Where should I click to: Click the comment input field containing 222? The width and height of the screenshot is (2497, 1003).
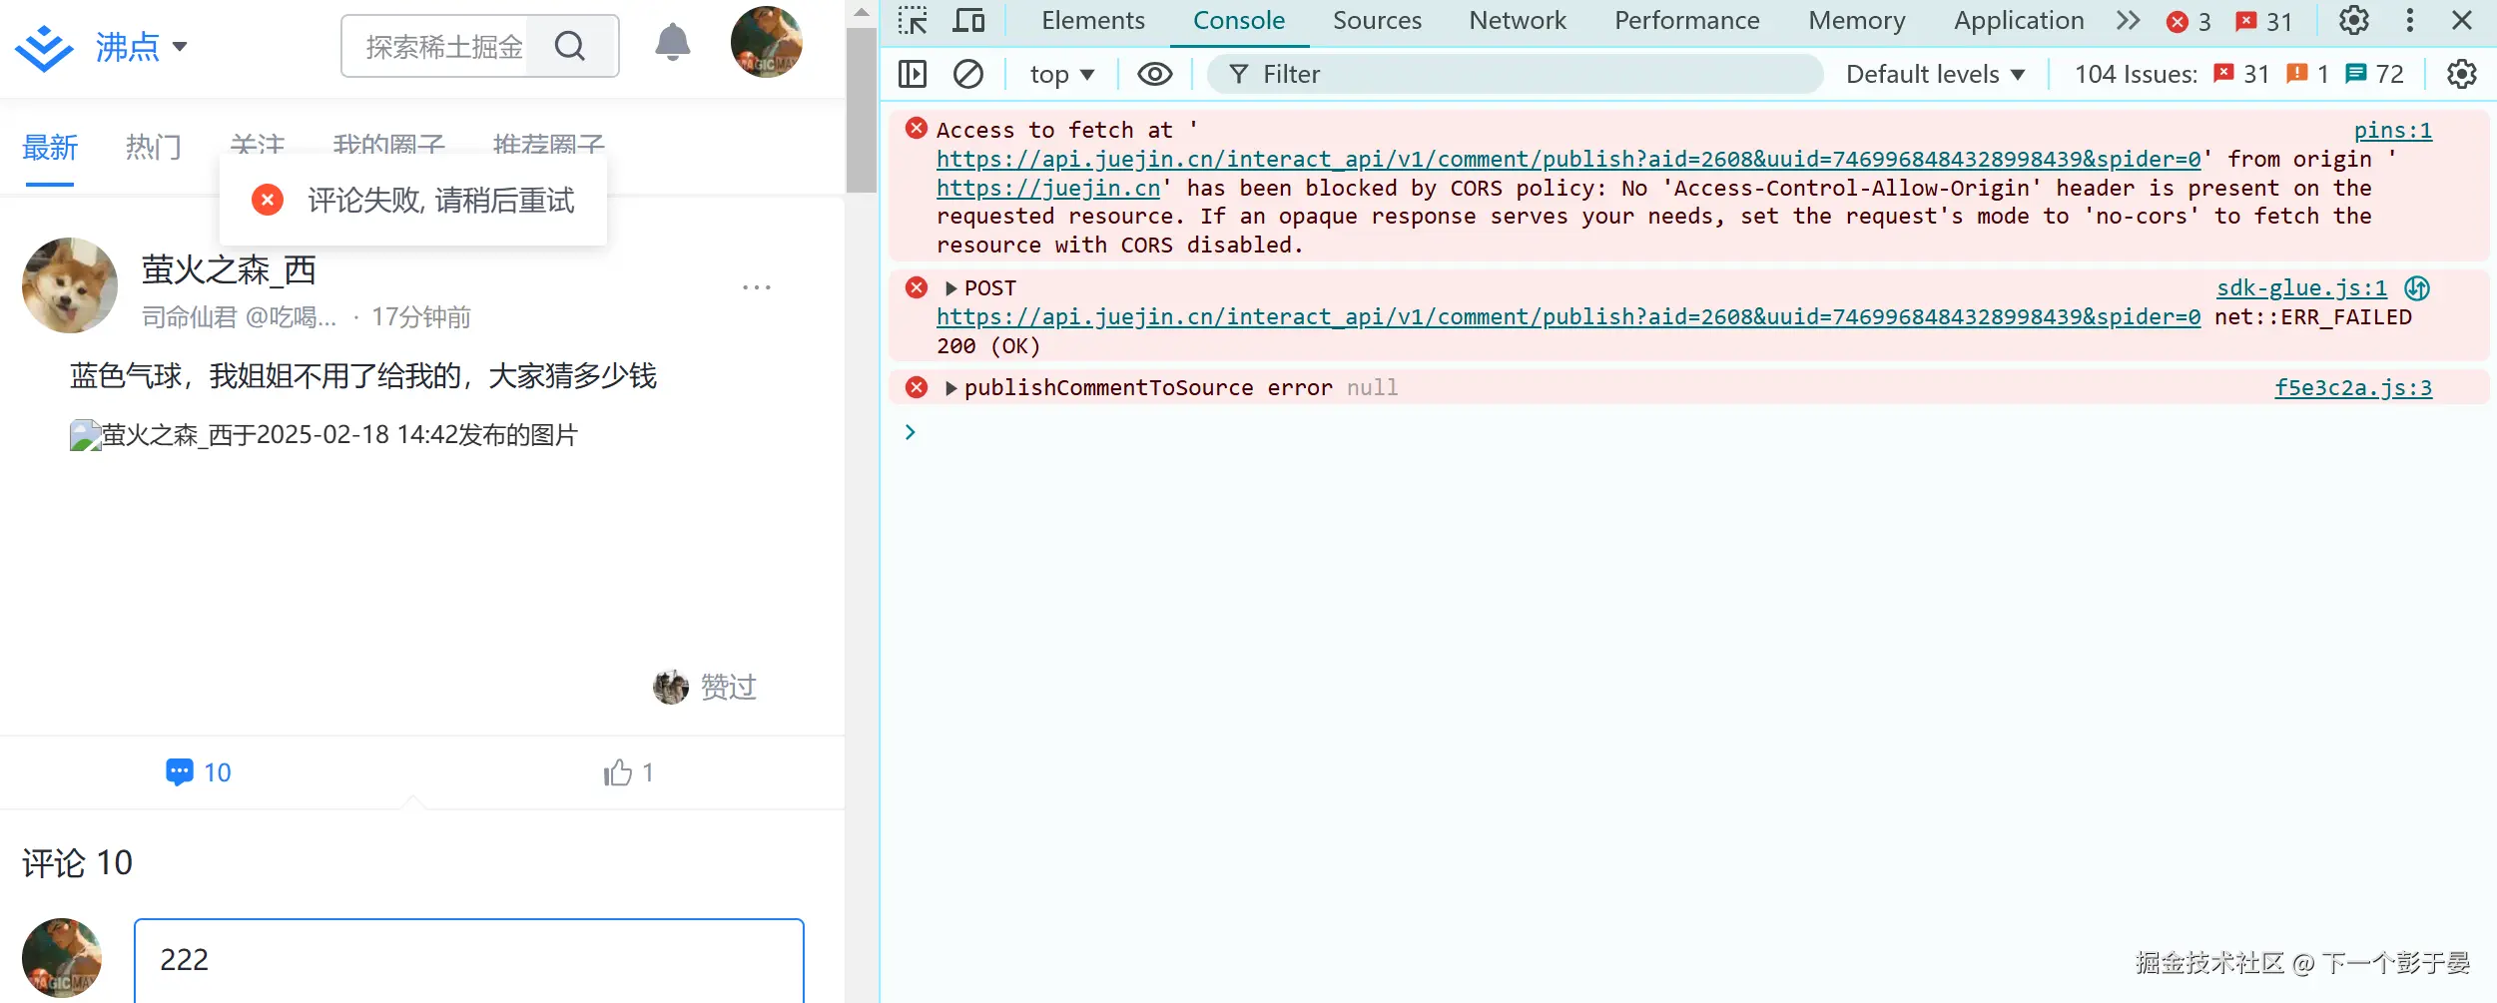point(469,959)
